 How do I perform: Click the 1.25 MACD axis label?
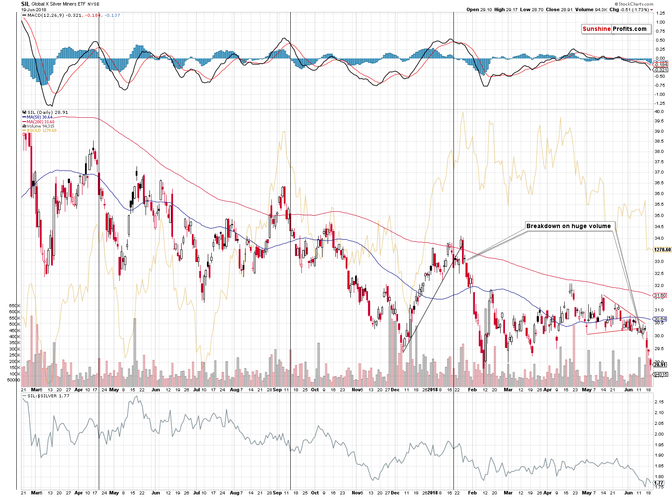[660, 13]
